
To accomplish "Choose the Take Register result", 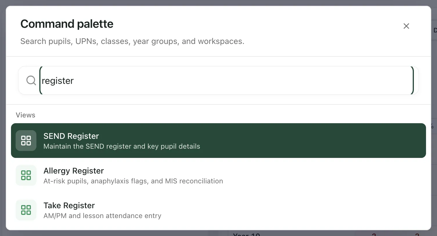I will click(x=218, y=210).
